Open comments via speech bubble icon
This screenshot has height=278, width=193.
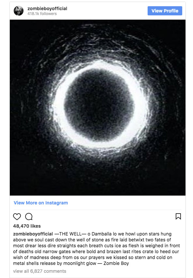coord(29,217)
